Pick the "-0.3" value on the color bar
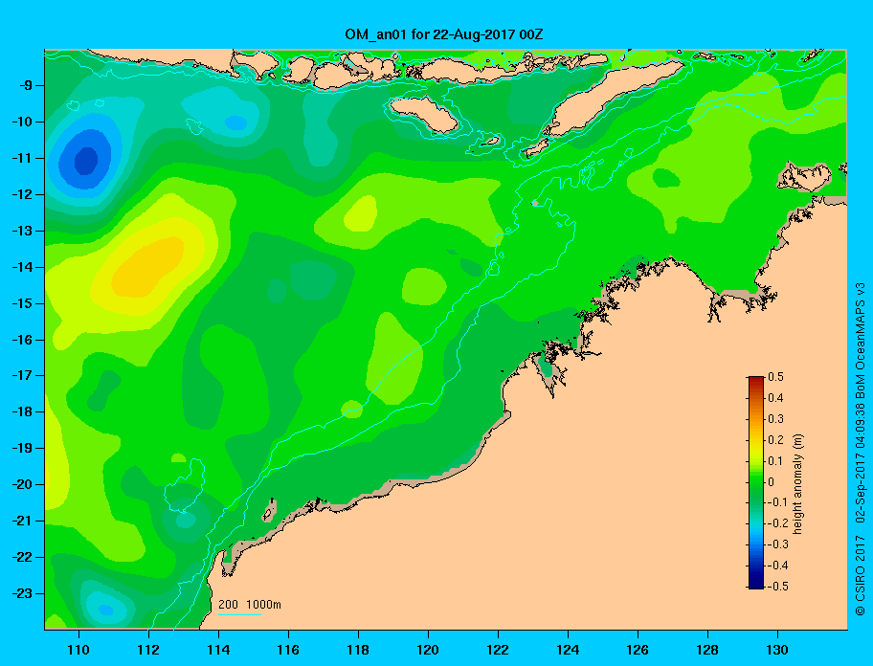The image size is (873, 666). tap(778, 544)
